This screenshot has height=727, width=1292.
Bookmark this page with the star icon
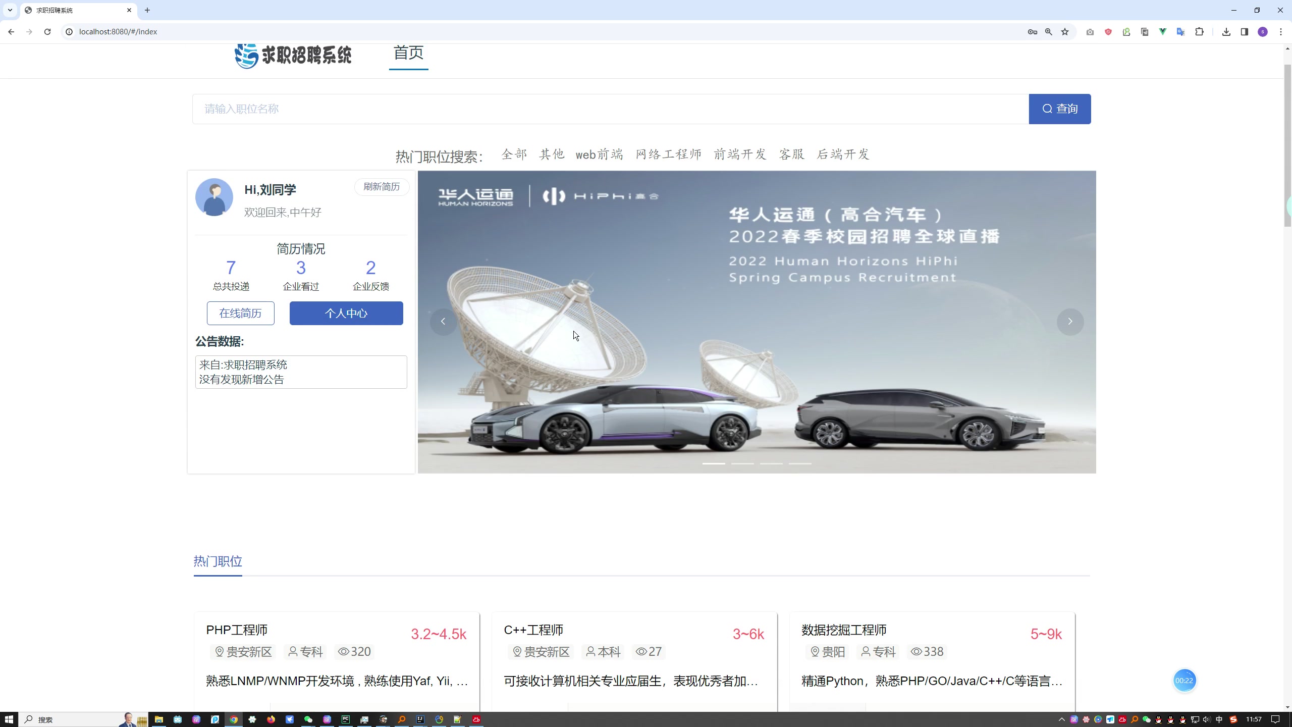coord(1065,32)
